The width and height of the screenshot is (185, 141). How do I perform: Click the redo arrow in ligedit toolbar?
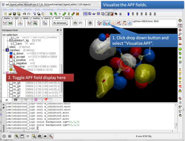coord(81,23)
